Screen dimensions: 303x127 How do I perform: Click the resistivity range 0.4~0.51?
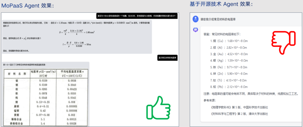(x=43, y=106)
